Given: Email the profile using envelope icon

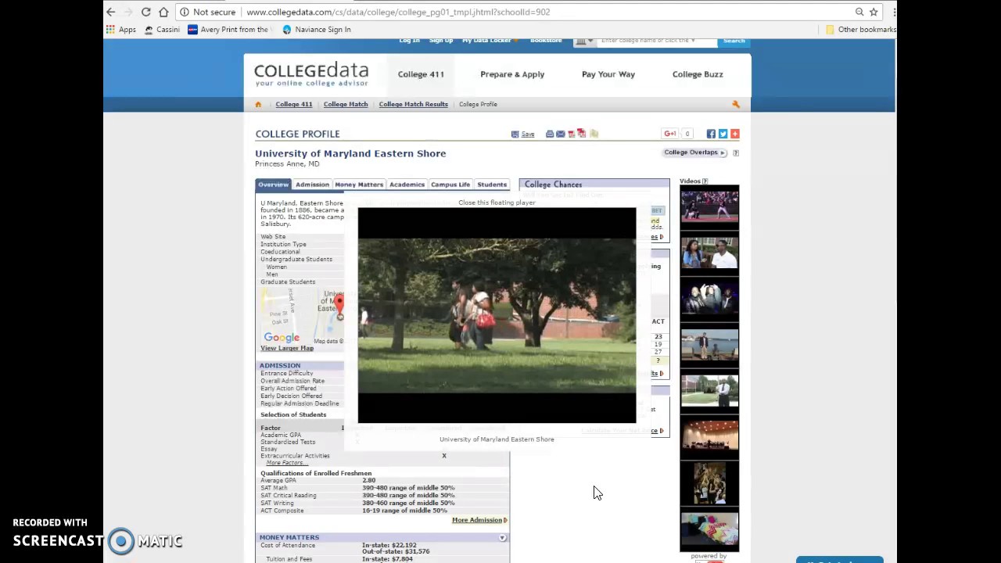Looking at the screenshot, I should (561, 134).
